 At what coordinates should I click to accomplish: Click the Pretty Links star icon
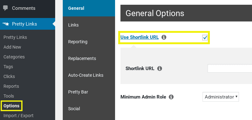[6, 24]
